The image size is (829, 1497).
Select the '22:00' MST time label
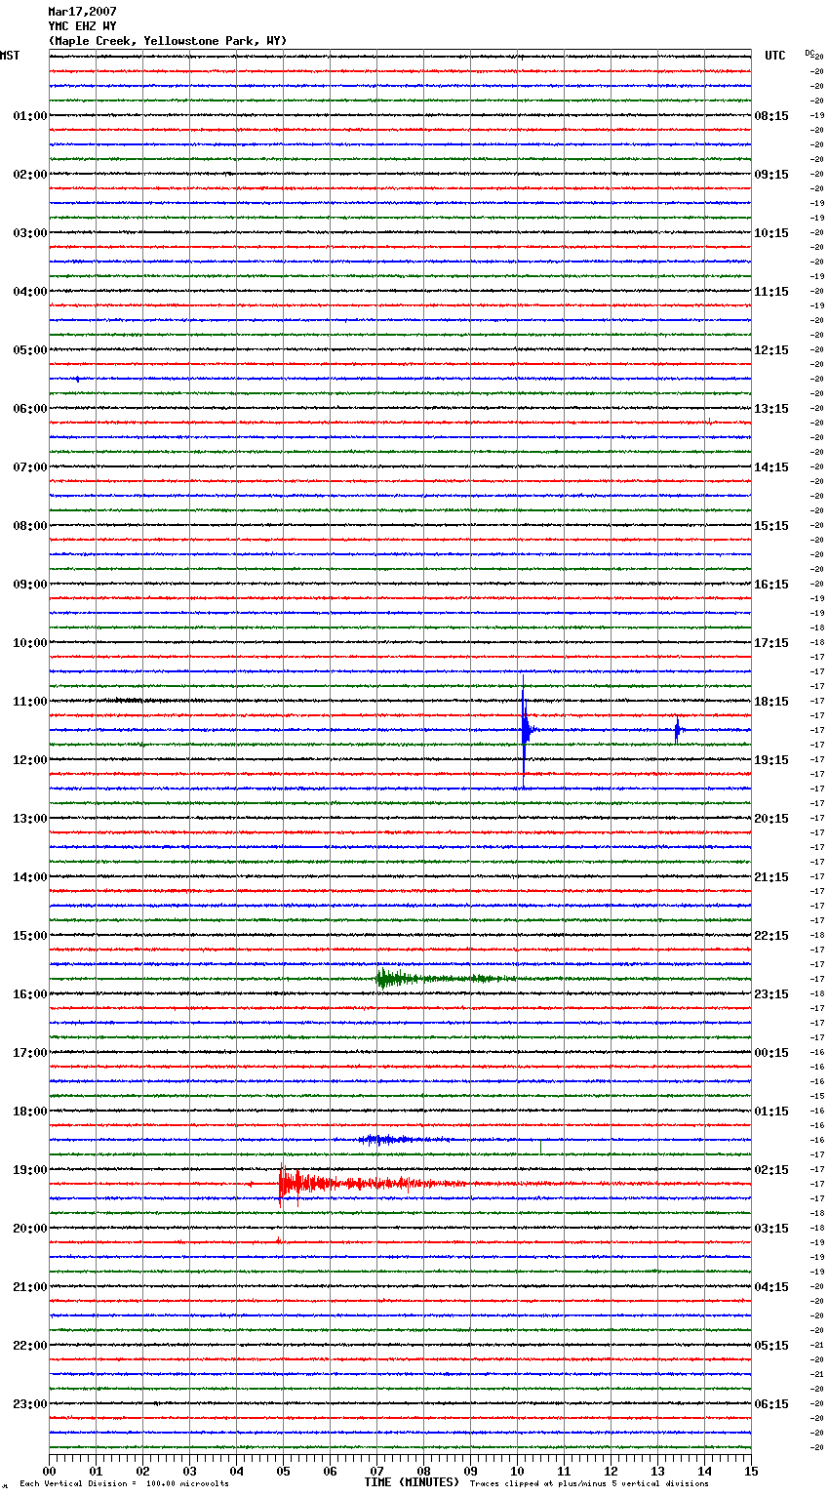tap(29, 1346)
